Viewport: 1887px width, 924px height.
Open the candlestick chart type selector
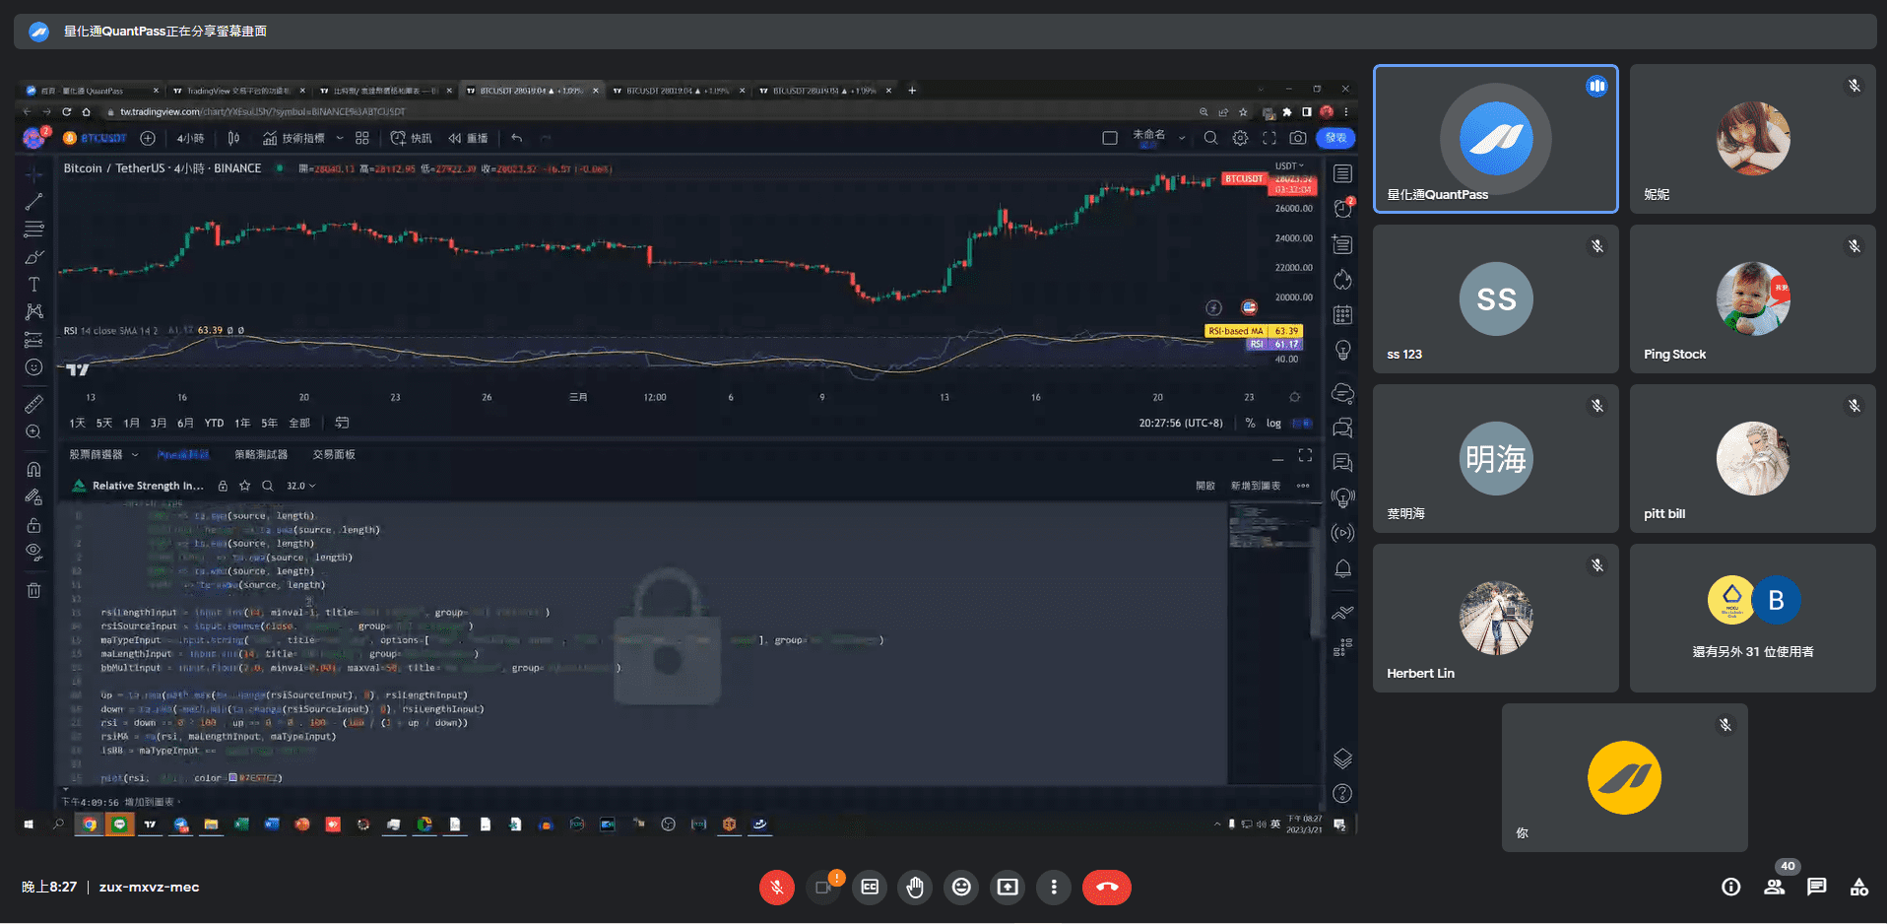[233, 138]
